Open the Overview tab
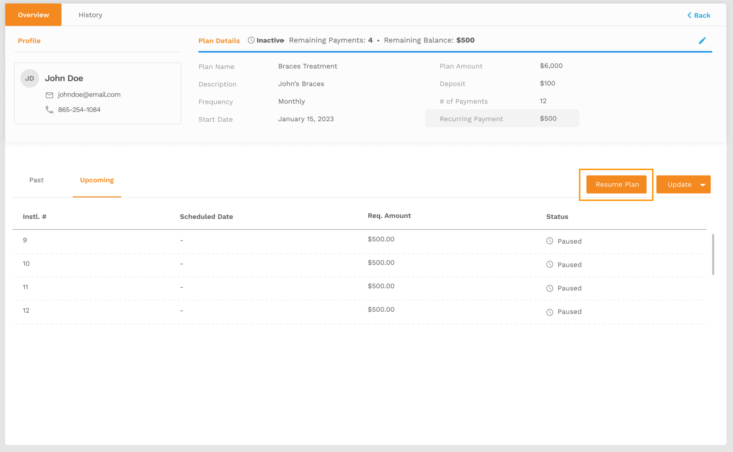This screenshot has width=733, height=452. click(x=33, y=15)
